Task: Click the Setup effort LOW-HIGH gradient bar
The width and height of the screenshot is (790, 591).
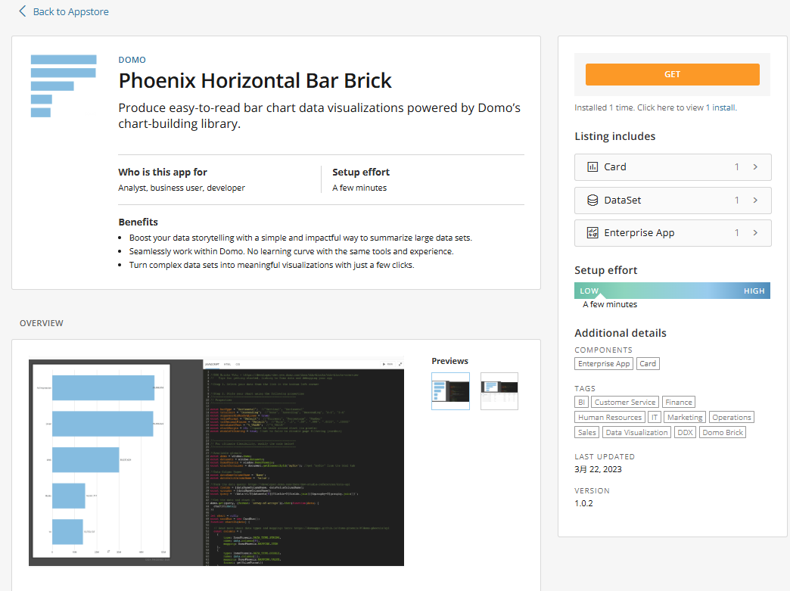Action: pyautogui.click(x=672, y=291)
